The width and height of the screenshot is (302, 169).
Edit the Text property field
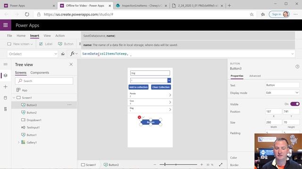(x=282, y=85)
